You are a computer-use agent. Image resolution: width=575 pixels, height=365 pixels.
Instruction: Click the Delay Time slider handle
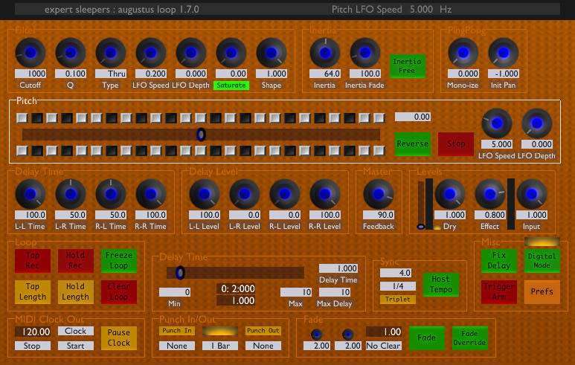click(180, 273)
